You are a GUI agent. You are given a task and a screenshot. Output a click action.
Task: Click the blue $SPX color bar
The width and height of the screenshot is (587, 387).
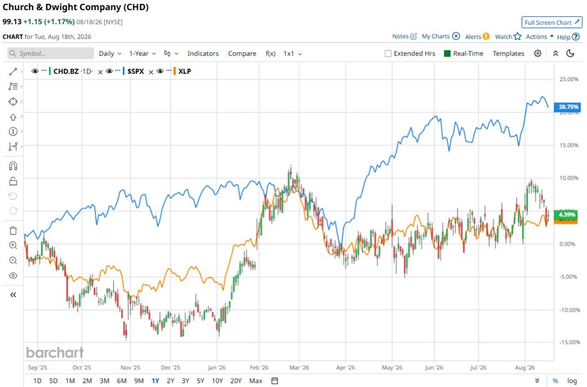tap(124, 71)
